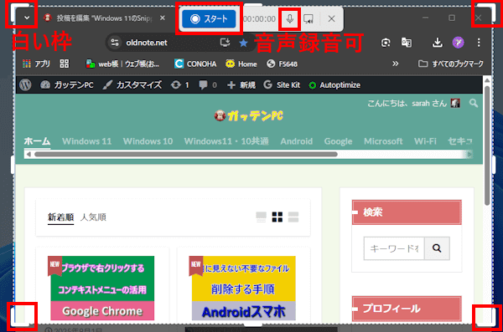503x332 pixels.
Task: Click the WordPress logo in admin bar
Action: coord(25,84)
